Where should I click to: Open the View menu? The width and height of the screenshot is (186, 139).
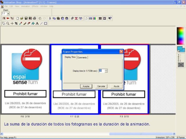[x=17, y=6]
